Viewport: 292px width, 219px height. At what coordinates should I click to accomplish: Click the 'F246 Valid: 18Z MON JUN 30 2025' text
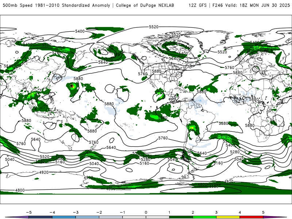[x=251, y=5]
